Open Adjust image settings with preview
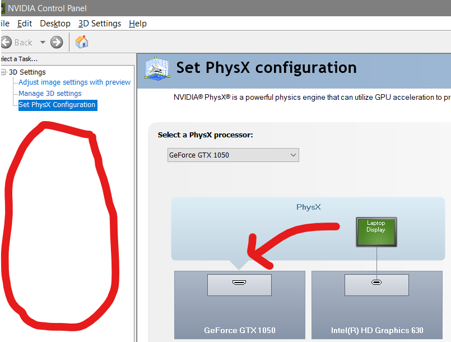Image resolution: width=451 pixels, height=342 pixels. [75, 82]
